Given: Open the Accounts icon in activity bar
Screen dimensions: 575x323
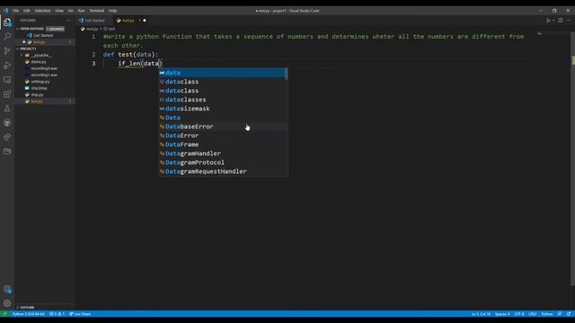Looking at the screenshot, I should coord(7,289).
